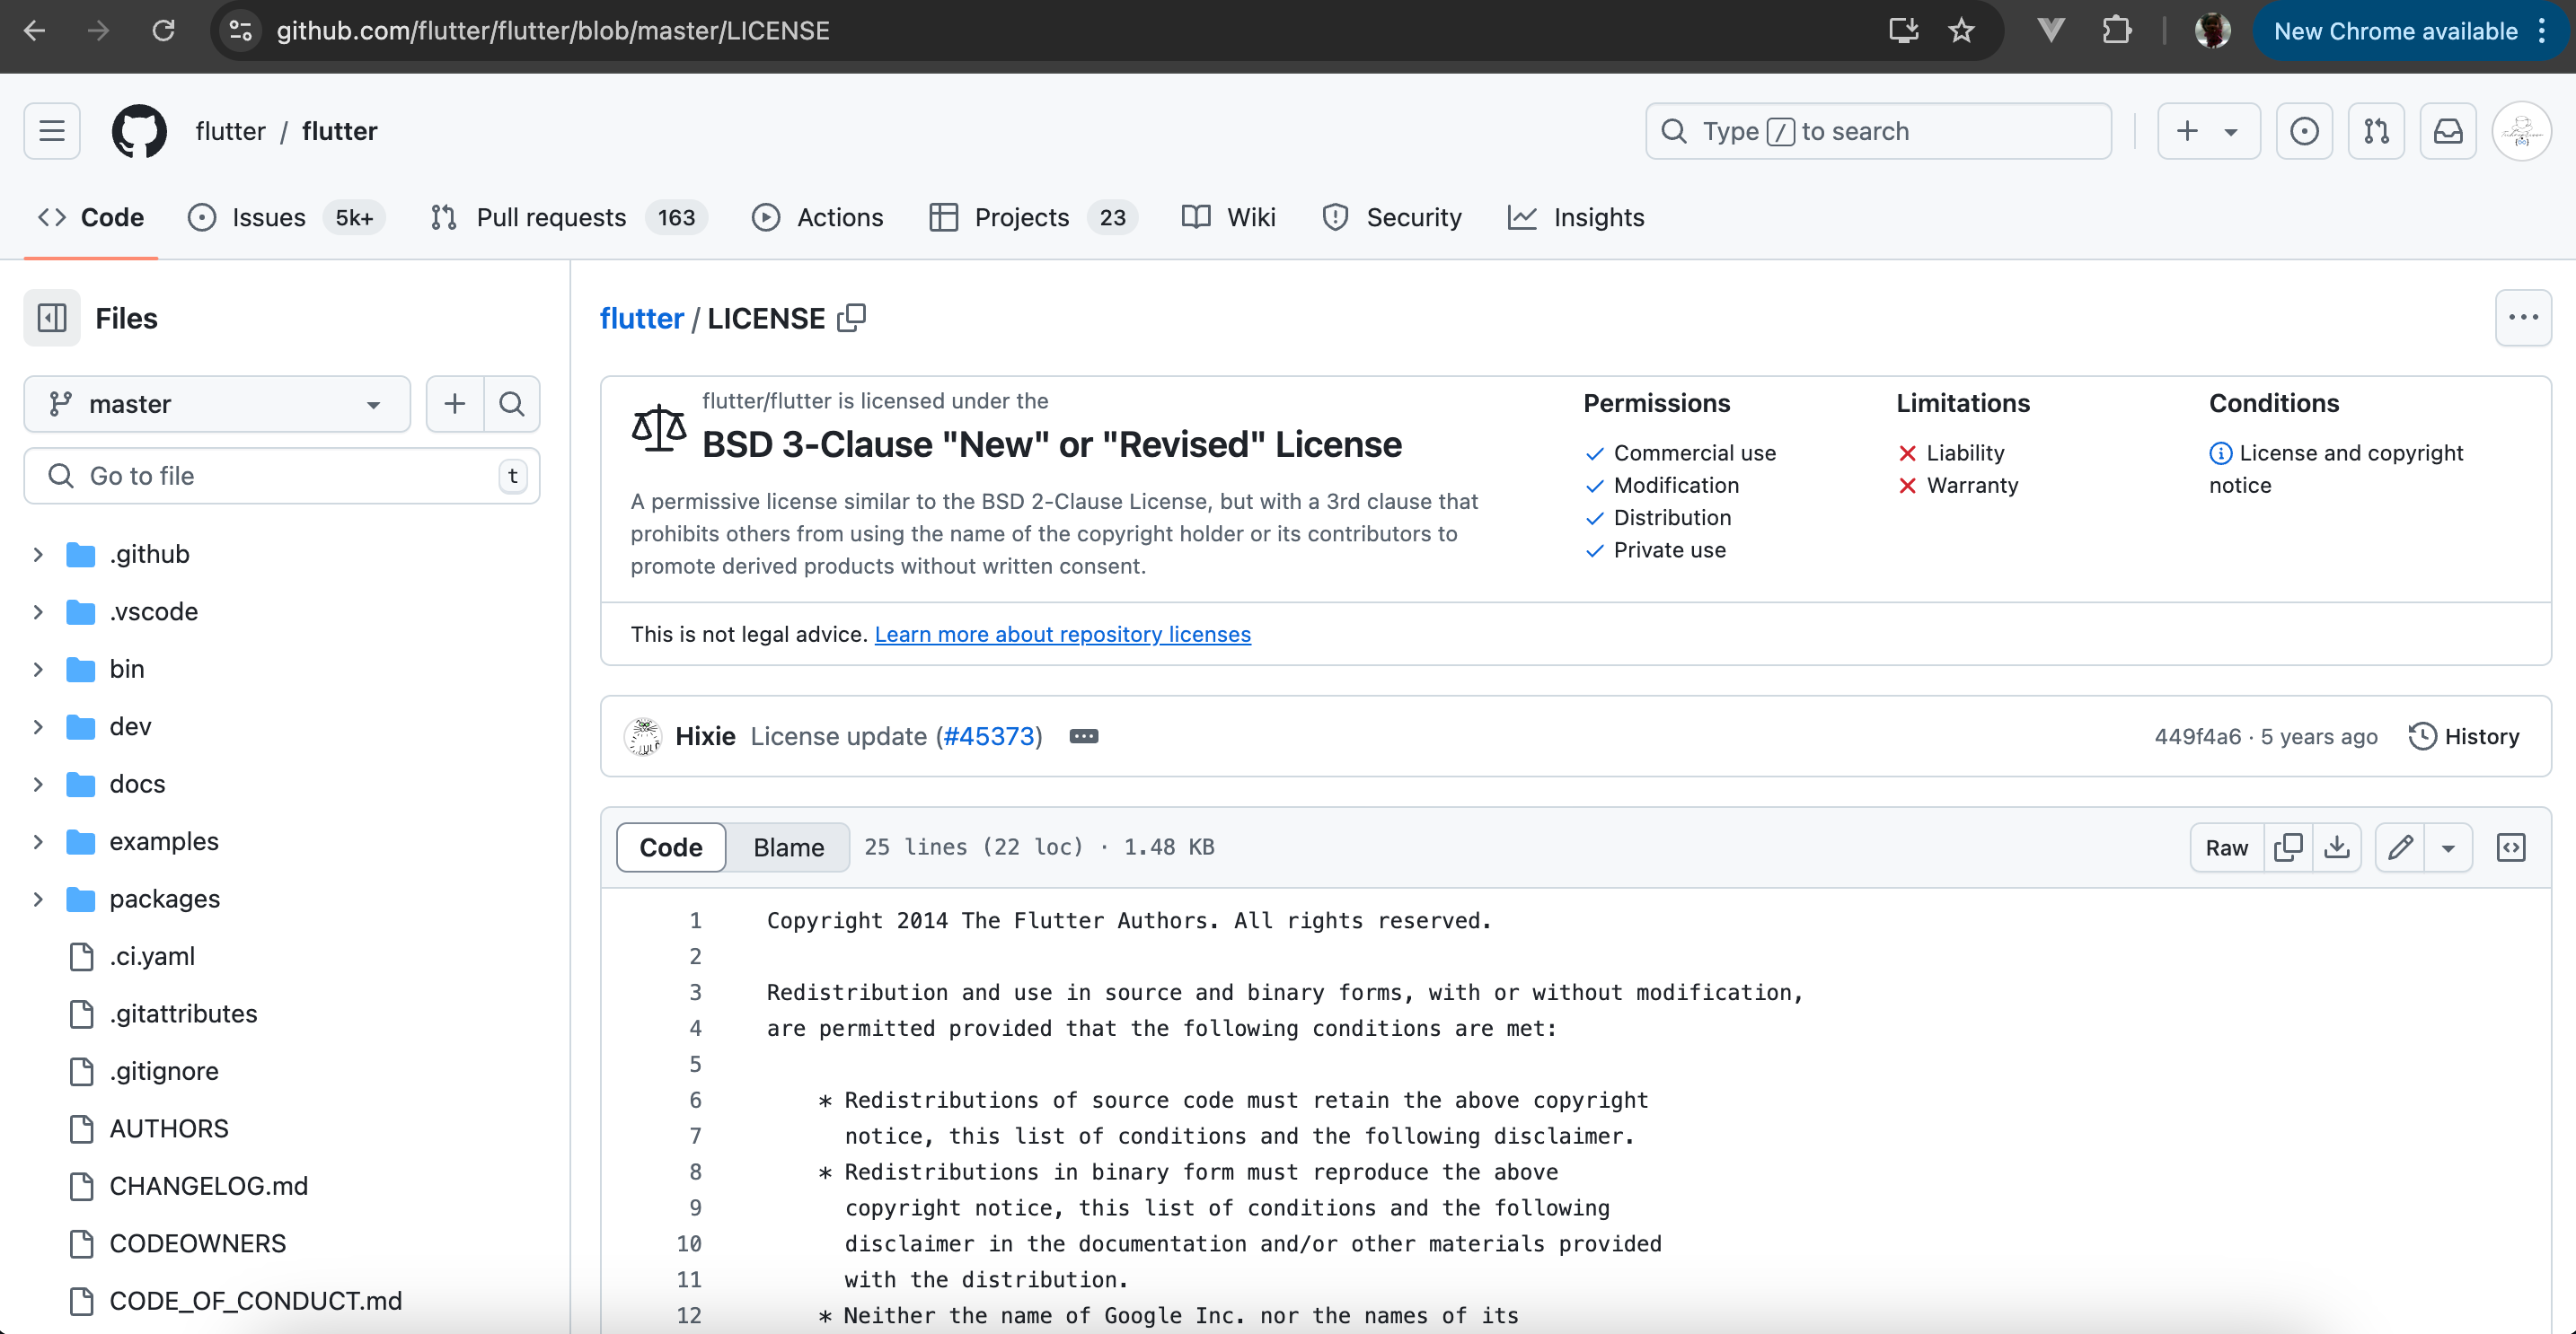
Task: Collapse the Files tree side panel icon
Action: click(52, 318)
